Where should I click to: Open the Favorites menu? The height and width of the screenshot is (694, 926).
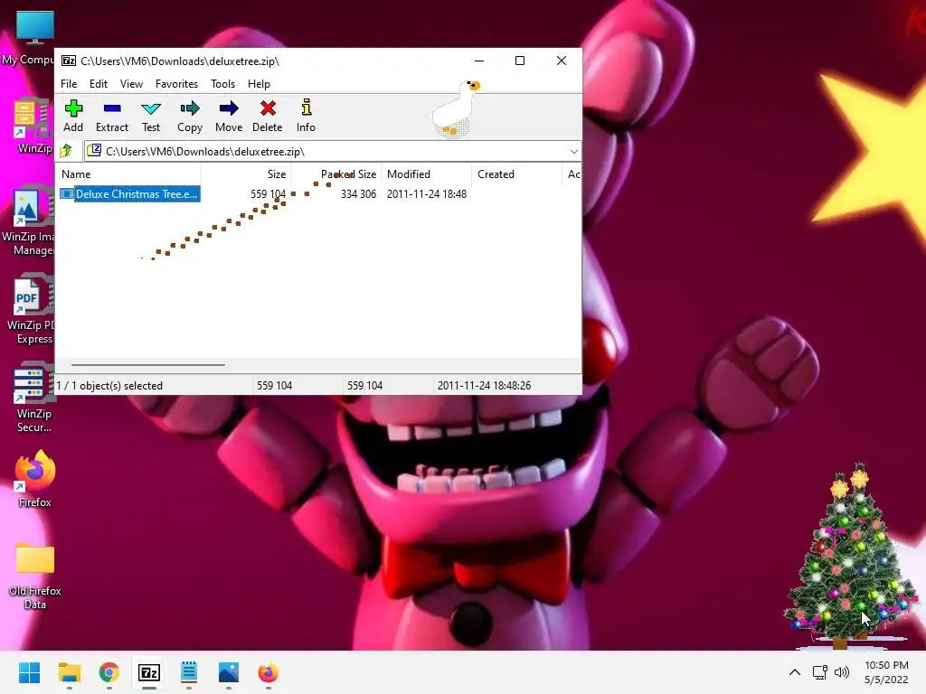pyautogui.click(x=176, y=84)
